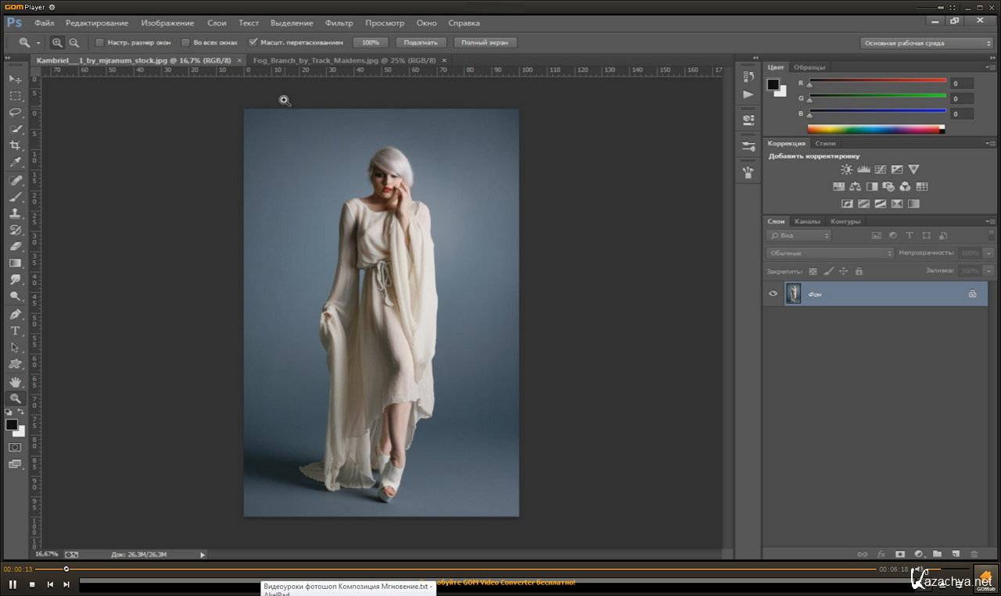This screenshot has width=1001, height=596.
Task: Switch to the Fog_Branch_by_Track_Maidens.jpg tab
Action: 343,60
